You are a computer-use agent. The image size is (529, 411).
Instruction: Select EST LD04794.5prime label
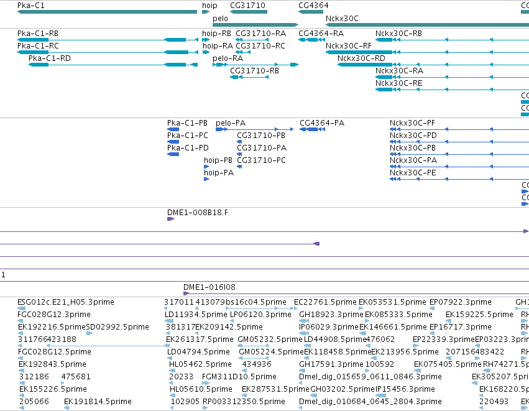pos(198,353)
